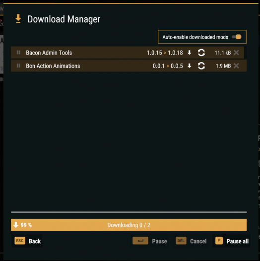This screenshot has height=261, width=260.
Task: Click the download arrow beside version 0.0.5
Action: pyautogui.click(x=189, y=66)
